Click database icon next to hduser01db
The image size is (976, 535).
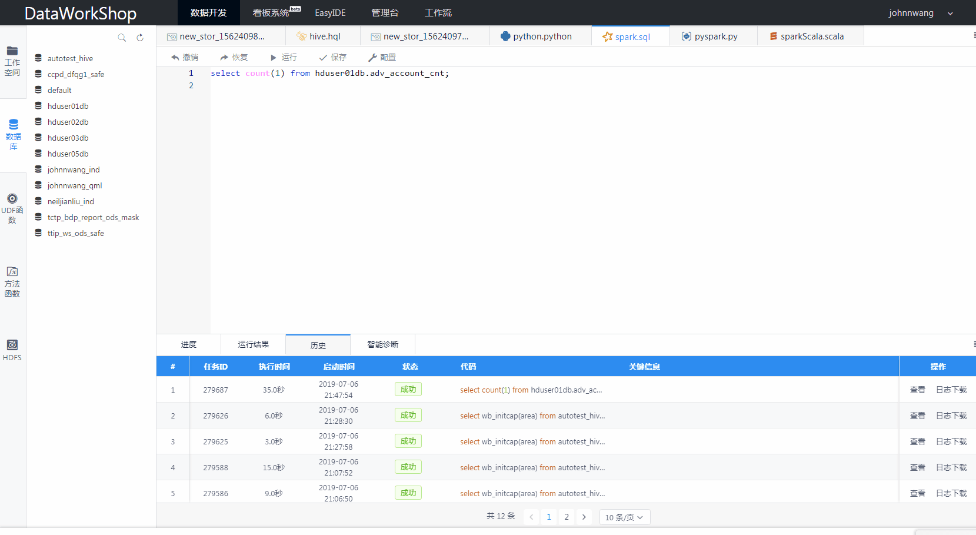coord(38,106)
